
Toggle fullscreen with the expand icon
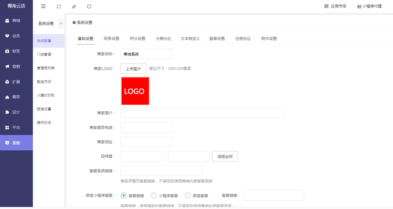[x=59, y=6]
